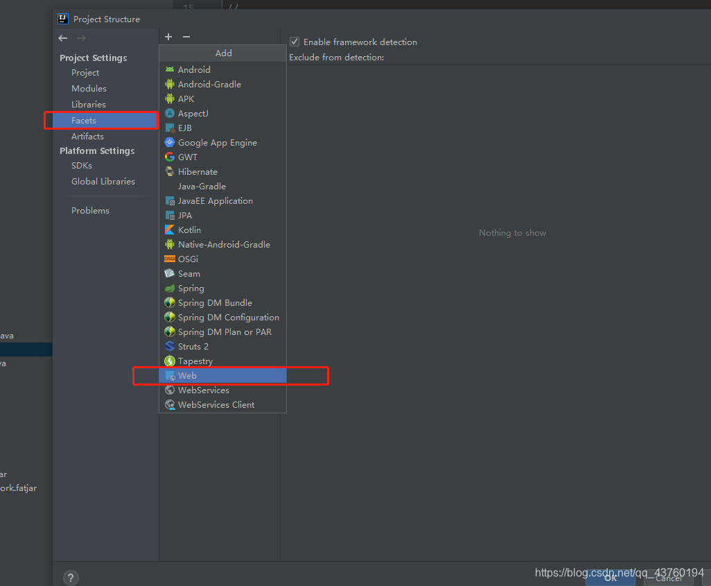Click the Hibernate icon

pos(170,171)
